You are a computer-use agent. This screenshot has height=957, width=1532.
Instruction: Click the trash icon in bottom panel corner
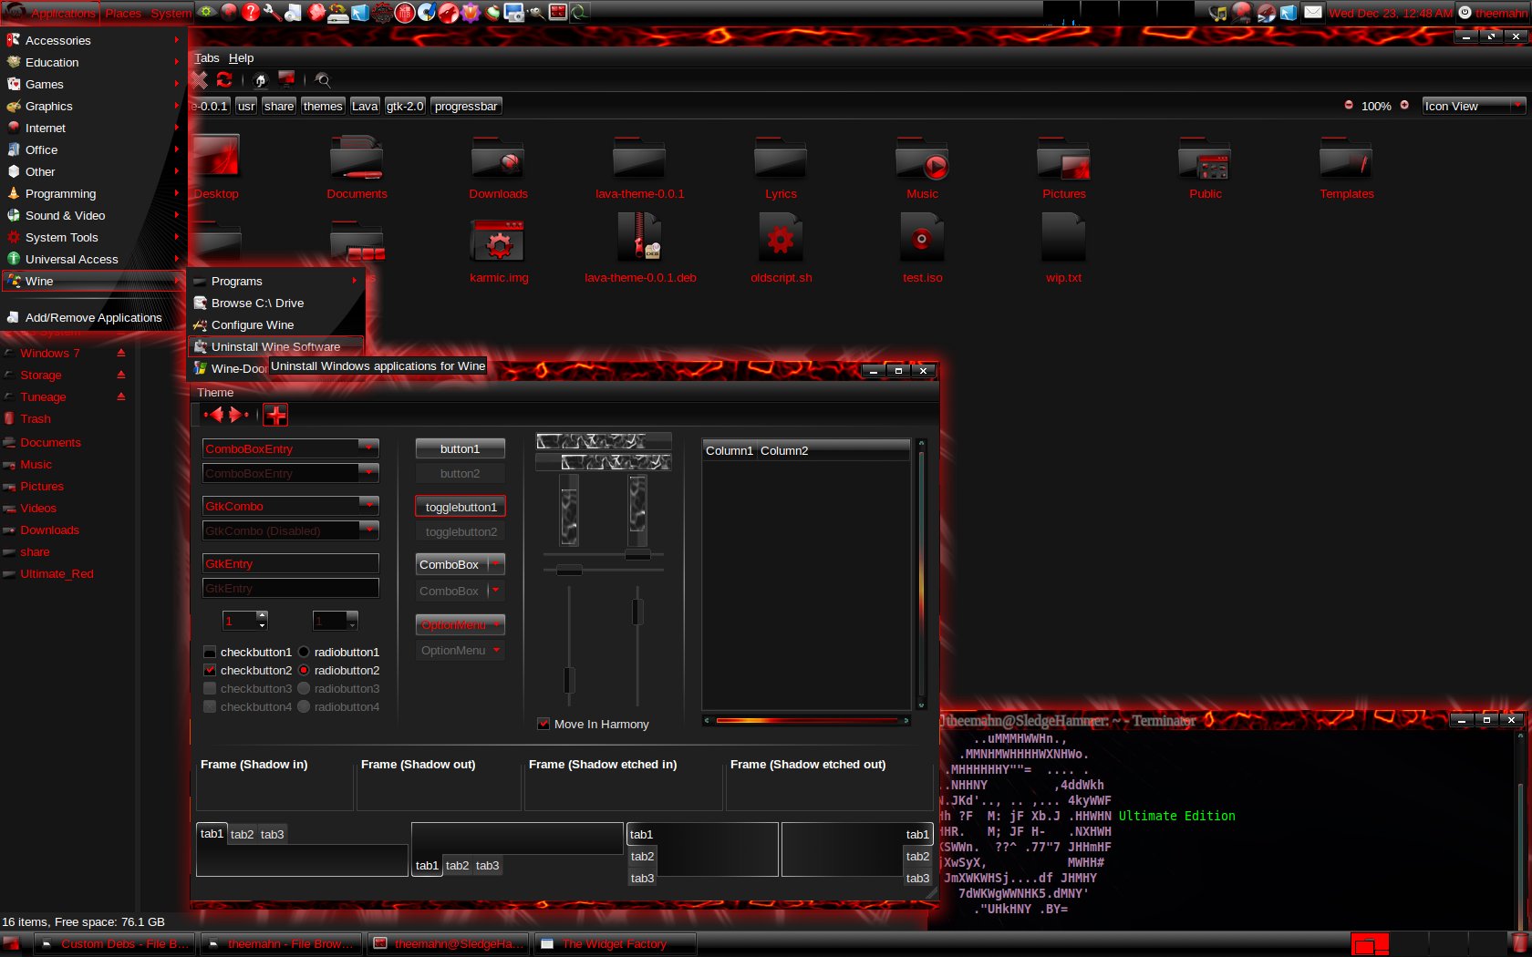[x=1519, y=944]
